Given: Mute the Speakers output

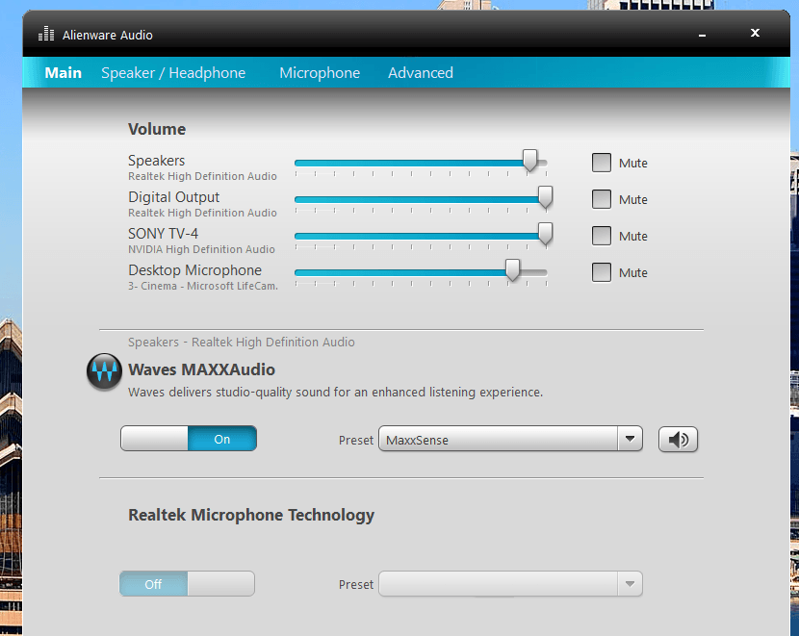Looking at the screenshot, I should point(602,163).
